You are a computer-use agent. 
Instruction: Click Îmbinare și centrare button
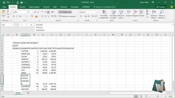(x=67, y=16)
